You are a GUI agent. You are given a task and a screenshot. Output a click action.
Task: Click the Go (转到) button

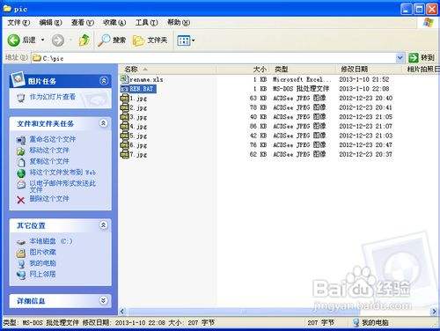(422, 57)
